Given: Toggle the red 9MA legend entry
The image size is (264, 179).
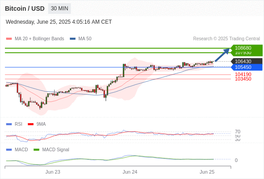Looking at the screenshot, I should coord(37,124).
